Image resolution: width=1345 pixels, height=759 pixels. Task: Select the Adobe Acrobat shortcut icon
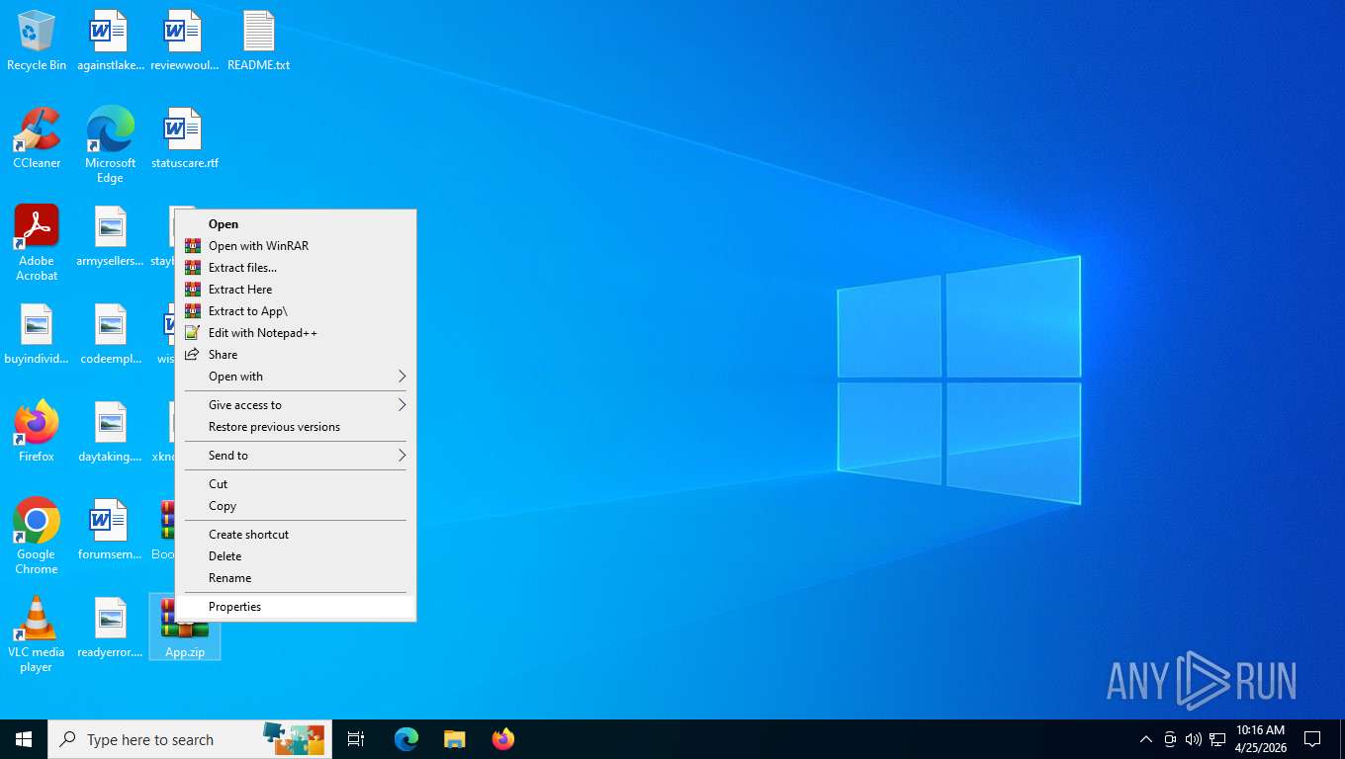37,243
